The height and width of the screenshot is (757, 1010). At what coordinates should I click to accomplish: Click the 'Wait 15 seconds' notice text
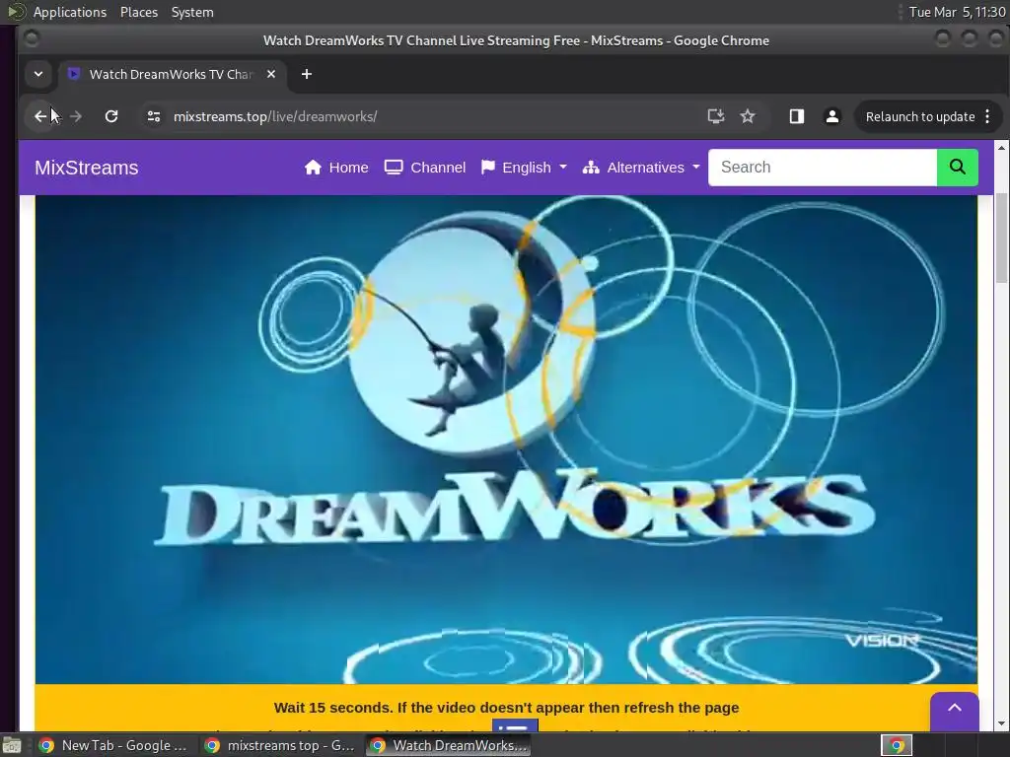pyautogui.click(x=506, y=708)
